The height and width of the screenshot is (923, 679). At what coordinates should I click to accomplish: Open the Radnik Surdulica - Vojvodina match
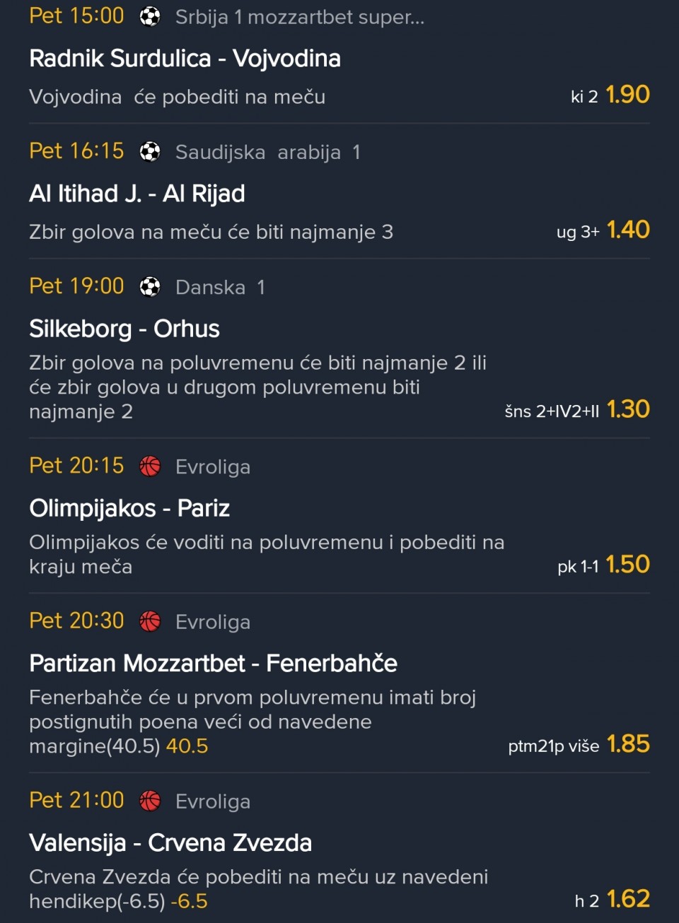click(x=185, y=59)
